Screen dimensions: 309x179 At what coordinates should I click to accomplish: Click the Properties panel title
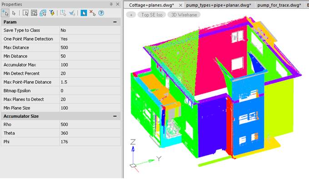[x=12, y=5]
